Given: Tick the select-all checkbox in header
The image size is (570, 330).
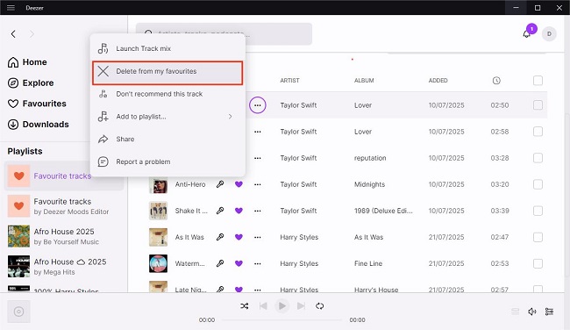Looking at the screenshot, I should (x=538, y=81).
